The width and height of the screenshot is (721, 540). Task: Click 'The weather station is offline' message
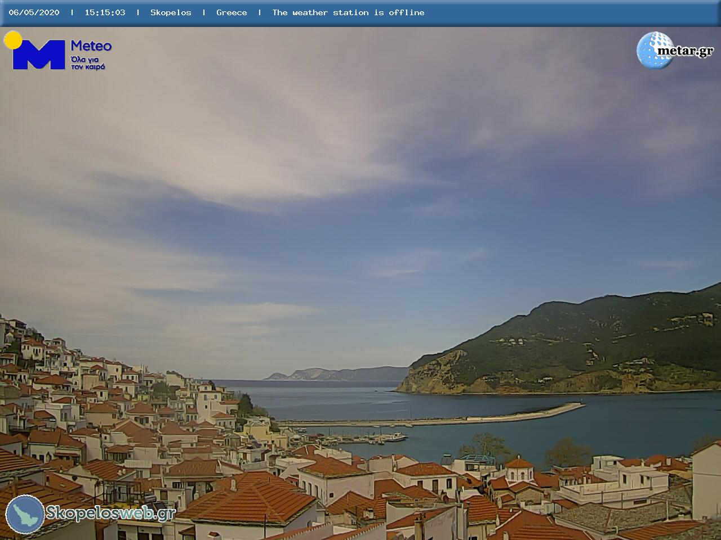pos(348,12)
